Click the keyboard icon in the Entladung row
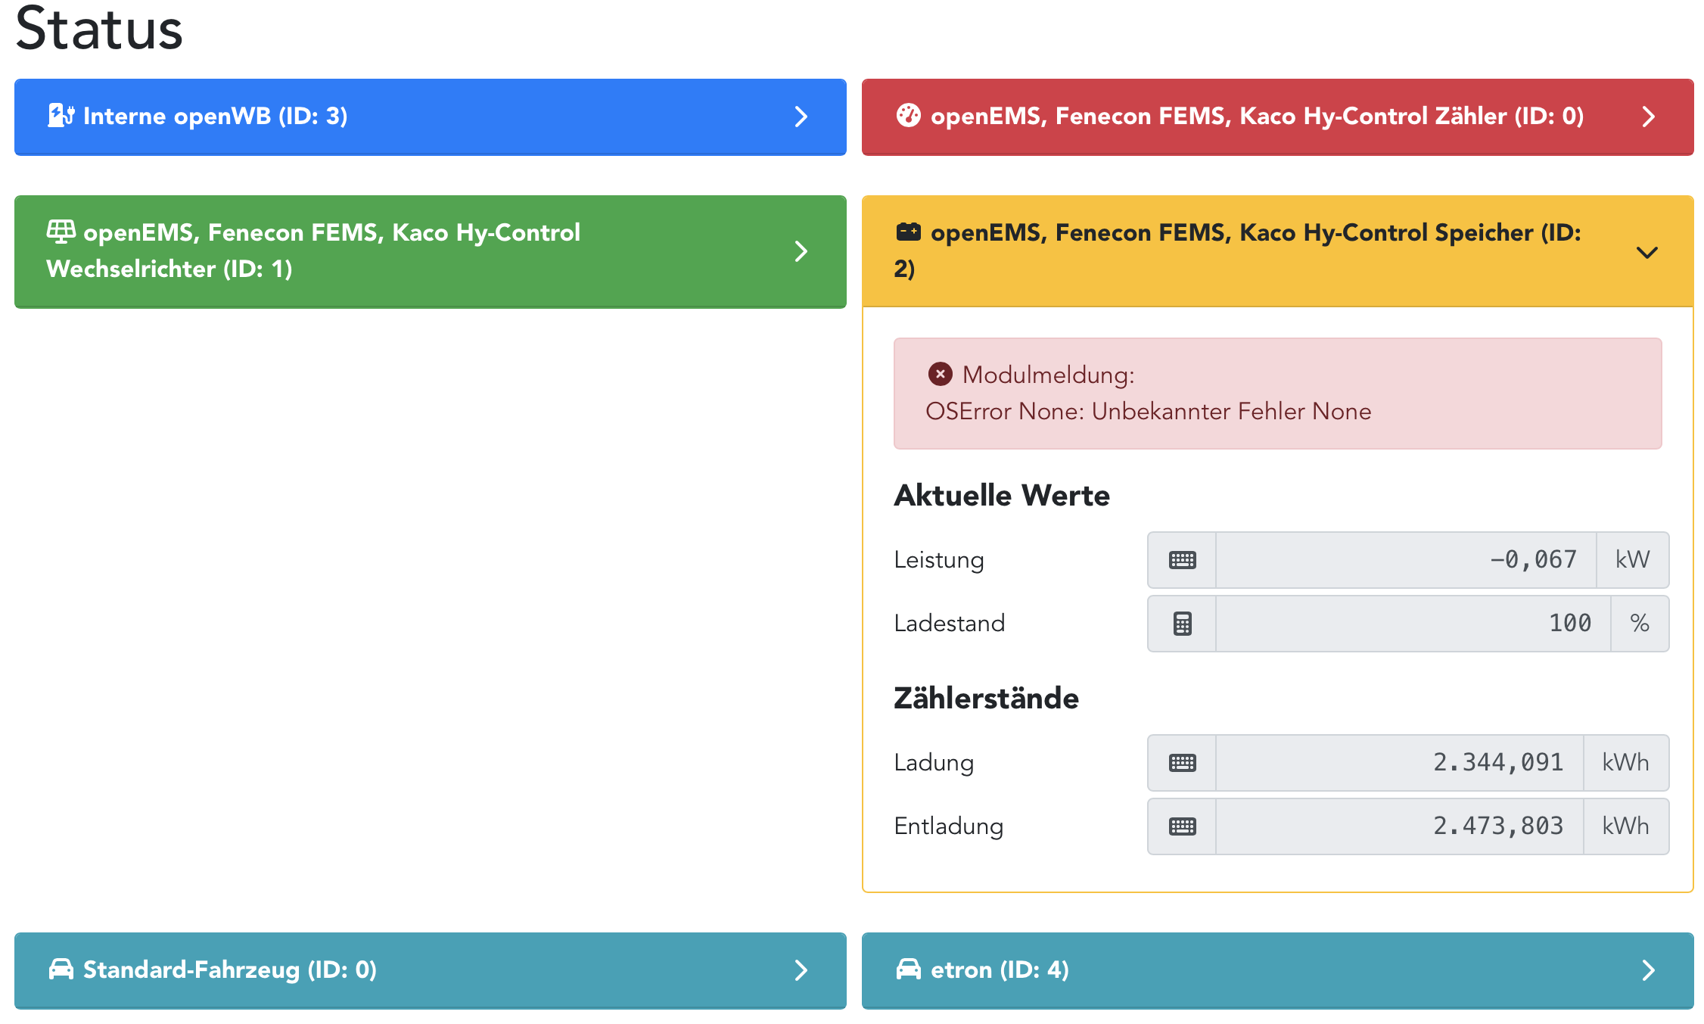This screenshot has width=1704, height=1024. (1182, 826)
